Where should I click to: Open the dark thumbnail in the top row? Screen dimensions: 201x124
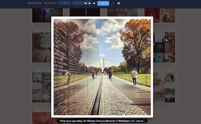[85, 12]
